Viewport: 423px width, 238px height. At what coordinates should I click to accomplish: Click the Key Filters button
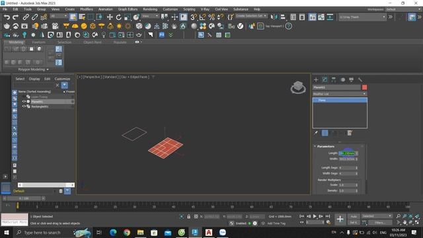click(x=379, y=223)
